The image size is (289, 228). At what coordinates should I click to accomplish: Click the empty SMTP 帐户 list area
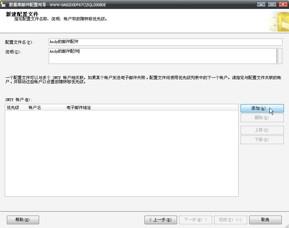point(122,153)
